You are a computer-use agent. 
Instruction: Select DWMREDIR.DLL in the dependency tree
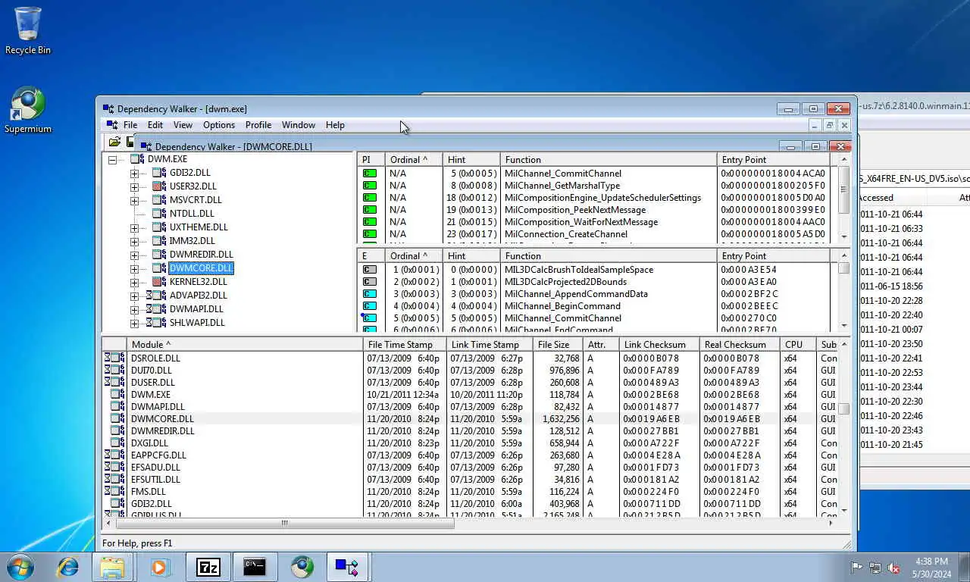201,255
